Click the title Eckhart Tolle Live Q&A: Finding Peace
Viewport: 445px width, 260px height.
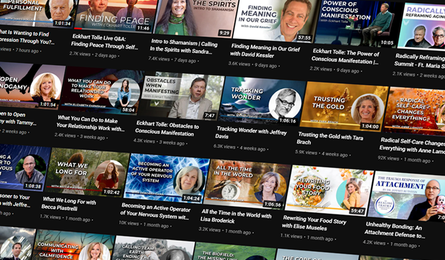pos(105,42)
